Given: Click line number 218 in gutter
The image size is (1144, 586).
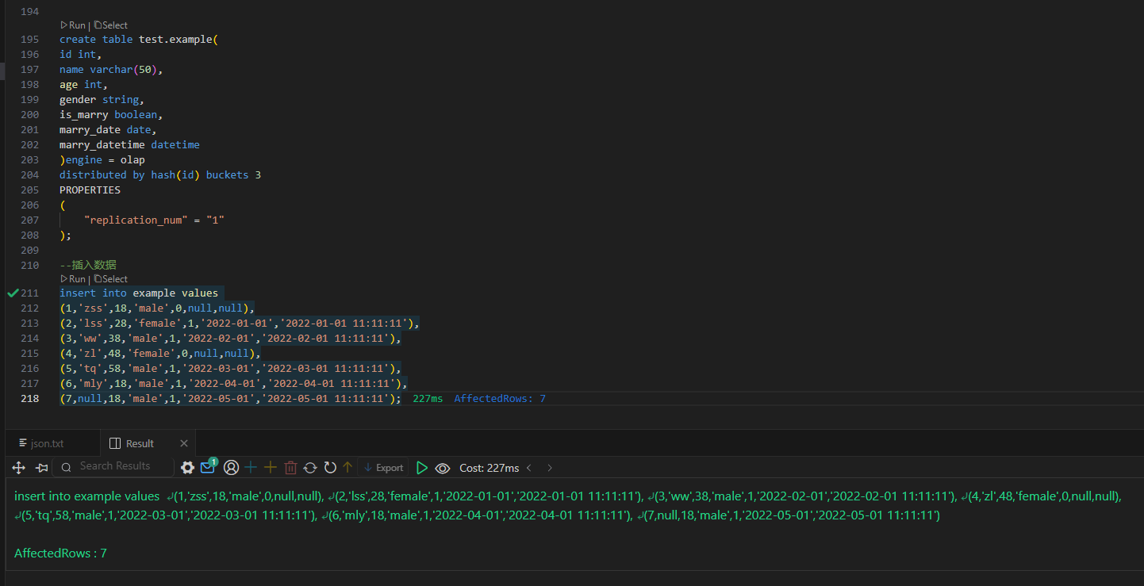Looking at the screenshot, I should (29, 399).
